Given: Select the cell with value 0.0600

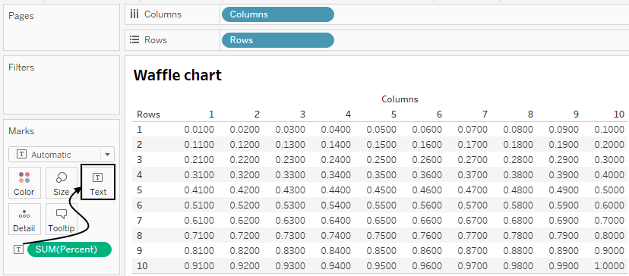Looking at the screenshot, I should click(x=427, y=130).
